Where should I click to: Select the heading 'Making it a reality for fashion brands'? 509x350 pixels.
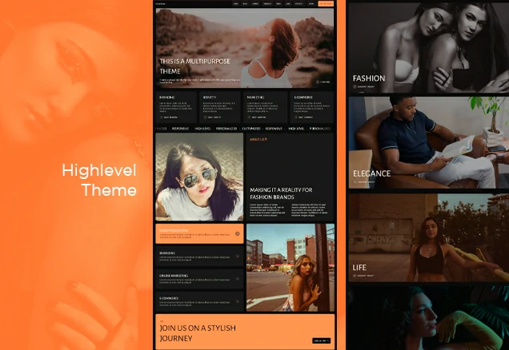pyautogui.click(x=281, y=193)
